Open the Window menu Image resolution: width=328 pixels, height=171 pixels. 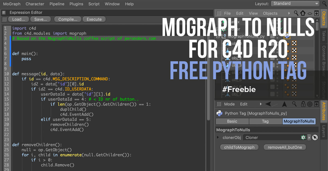click(x=112, y=4)
